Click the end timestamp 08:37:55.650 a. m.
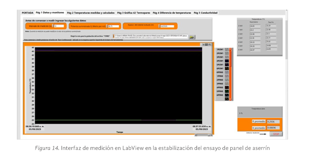Image resolution: width=314 pixels, height=161 pixels. pyautogui.click(x=202, y=126)
